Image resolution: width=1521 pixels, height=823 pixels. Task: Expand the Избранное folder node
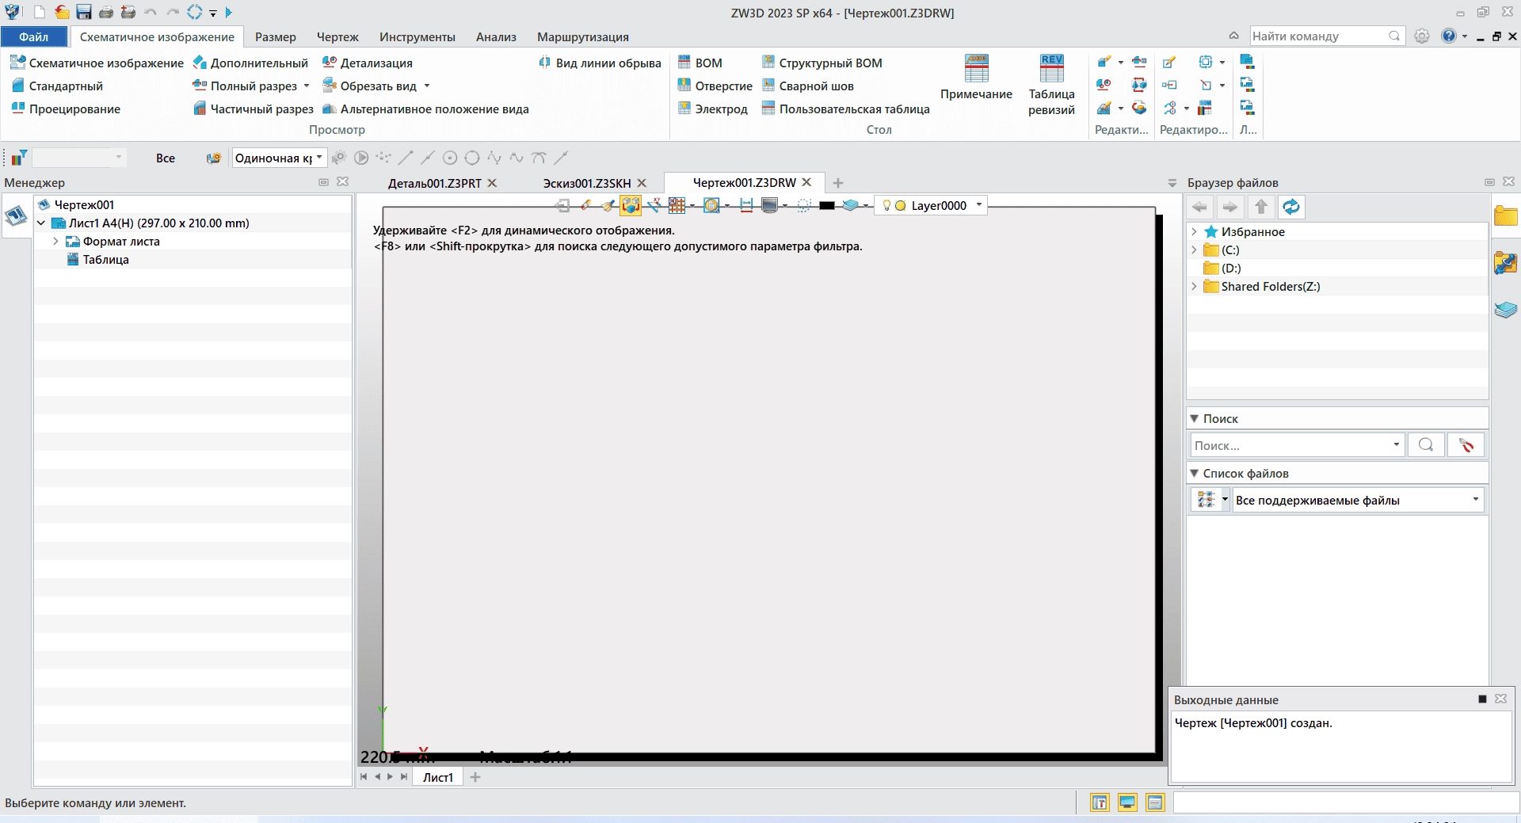click(x=1195, y=232)
